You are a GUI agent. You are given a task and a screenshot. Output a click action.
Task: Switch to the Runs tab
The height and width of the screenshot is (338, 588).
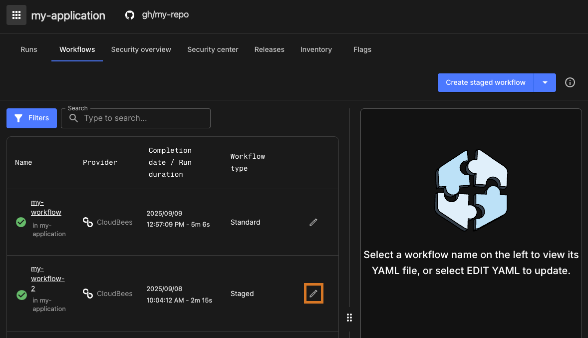tap(28, 49)
